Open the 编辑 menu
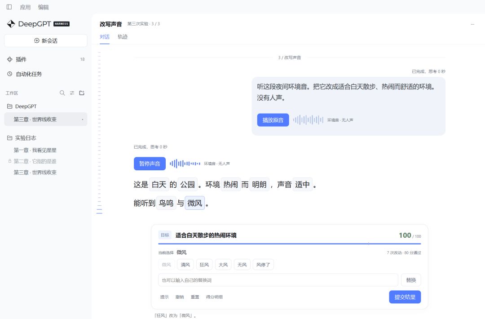 (x=43, y=7)
